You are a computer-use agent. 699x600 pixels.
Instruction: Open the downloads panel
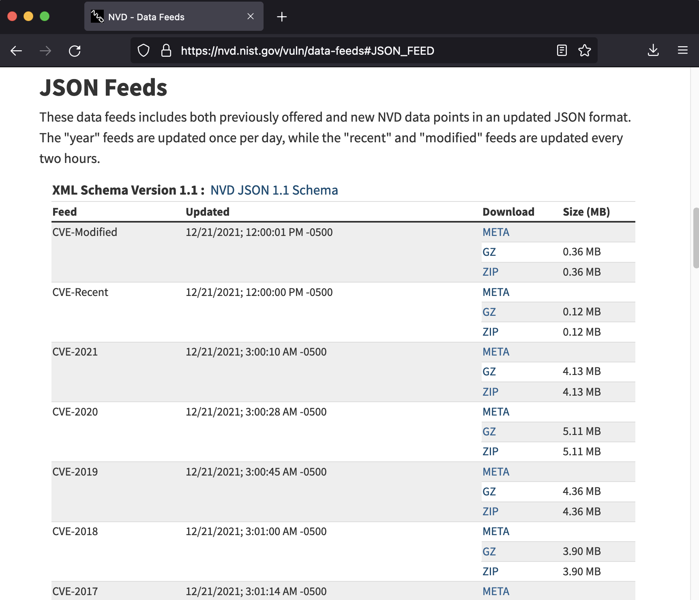coord(653,51)
